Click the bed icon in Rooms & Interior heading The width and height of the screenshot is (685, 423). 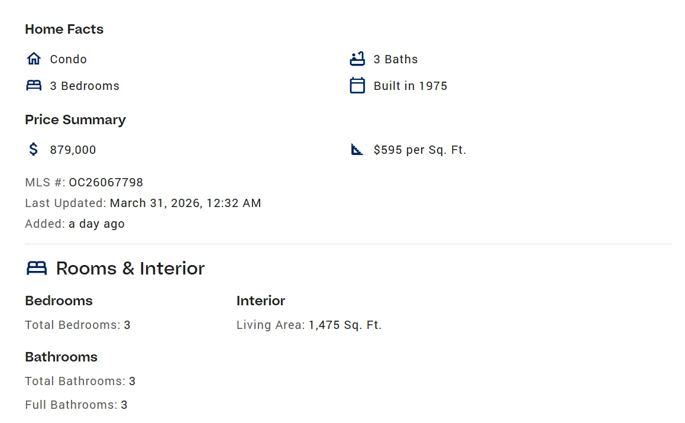[37, 269]
